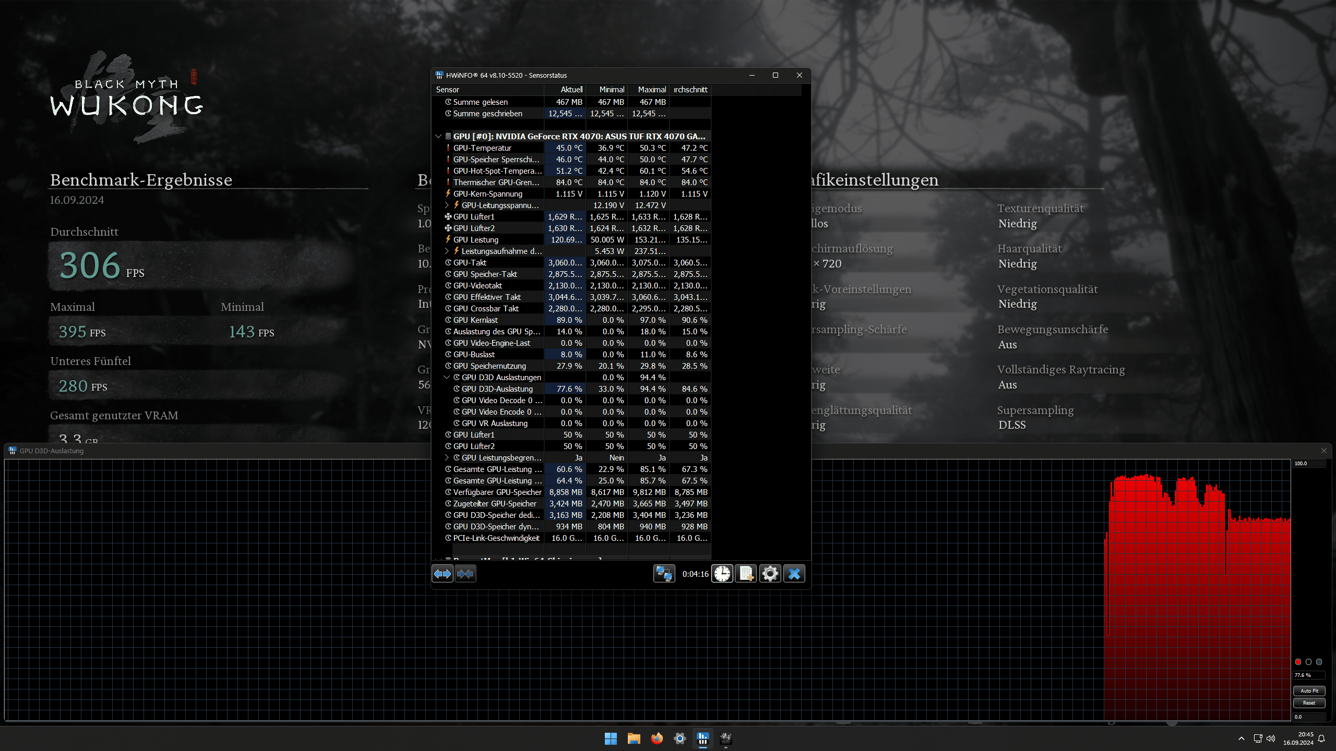Open network status in the system tray
This screenshot has width=1336, height=751.
[x=1258, y=738]
